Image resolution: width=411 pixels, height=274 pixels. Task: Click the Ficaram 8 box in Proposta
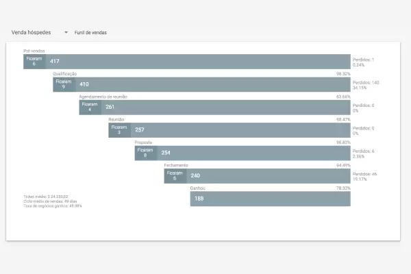click(145, 153)
